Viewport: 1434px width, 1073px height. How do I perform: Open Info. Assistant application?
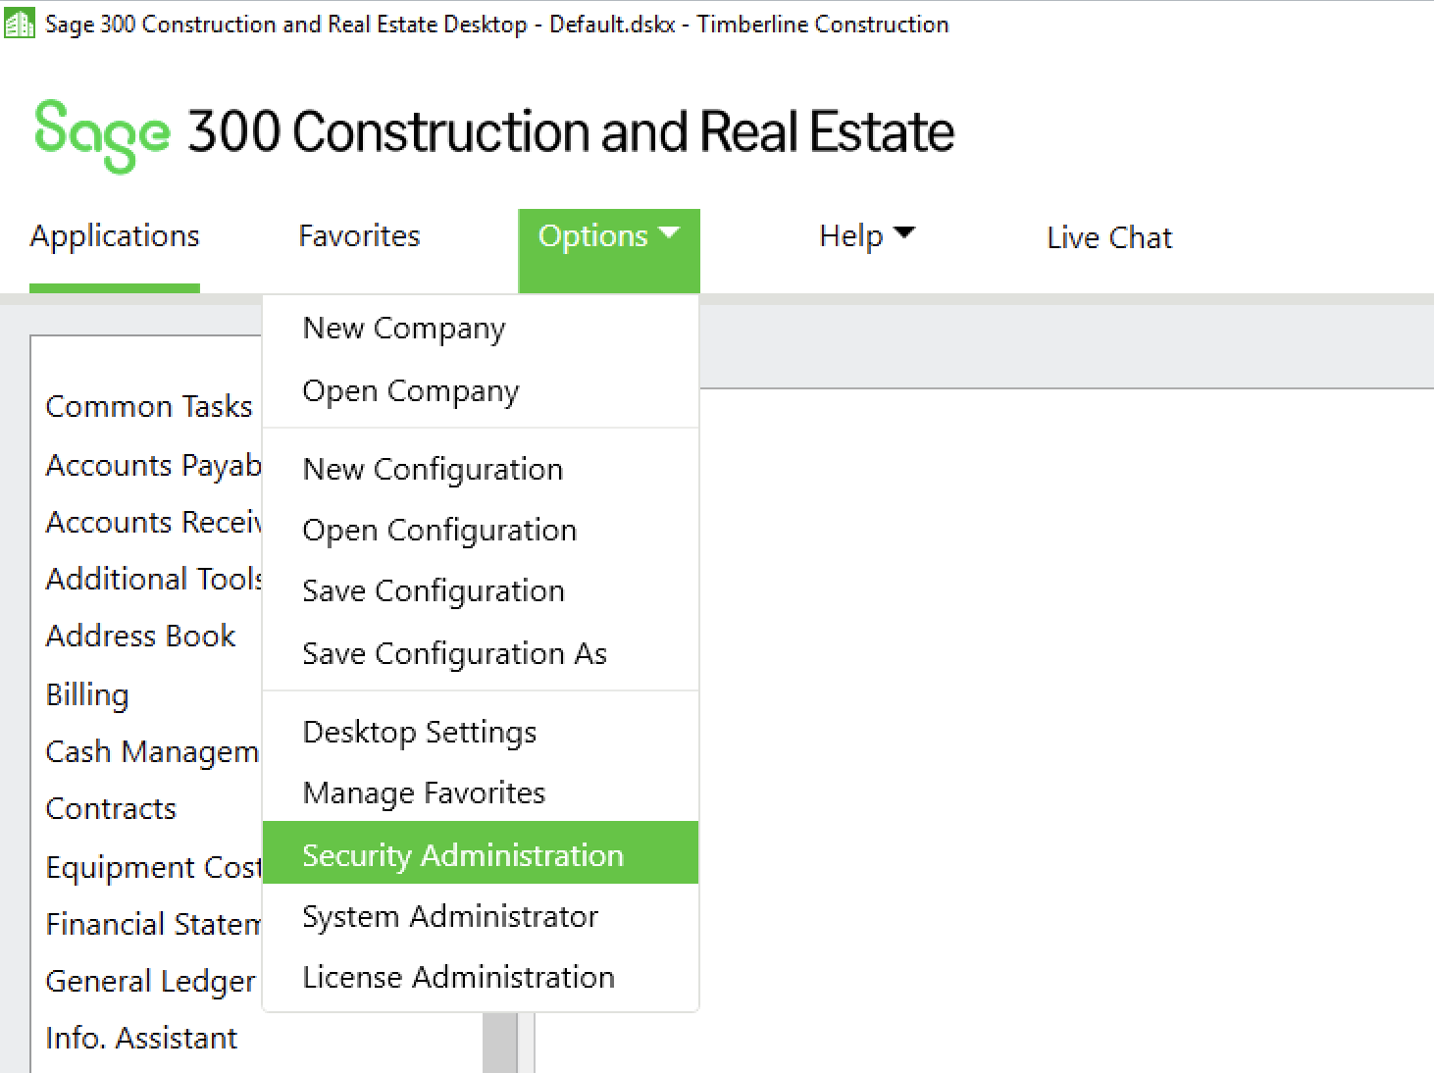coord(141,1038)
